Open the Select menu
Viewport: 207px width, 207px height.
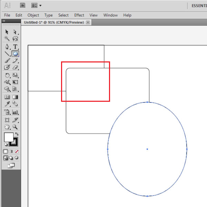tap(63, 15)
